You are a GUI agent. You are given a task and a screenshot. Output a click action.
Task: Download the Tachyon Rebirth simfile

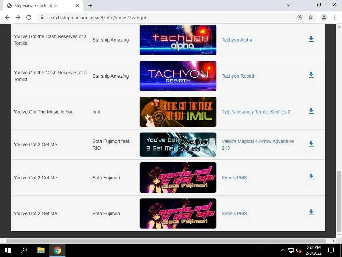(x=311, y=75)
